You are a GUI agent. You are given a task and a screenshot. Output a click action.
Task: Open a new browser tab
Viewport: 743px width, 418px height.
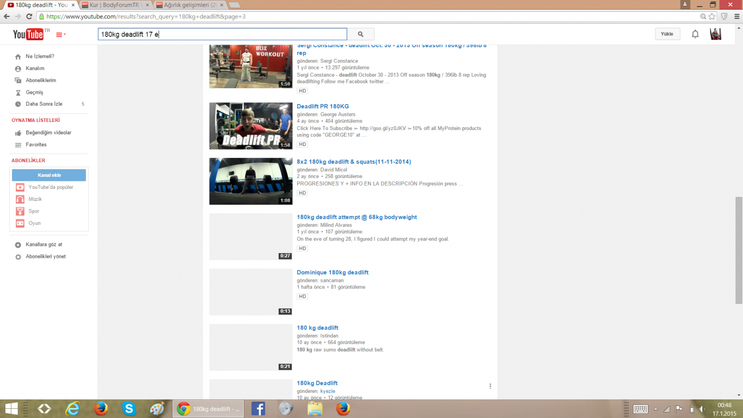[x=234, y=5]
